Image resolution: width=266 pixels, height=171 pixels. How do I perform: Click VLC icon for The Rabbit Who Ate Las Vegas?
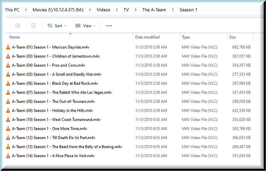[x=8, y=92]
